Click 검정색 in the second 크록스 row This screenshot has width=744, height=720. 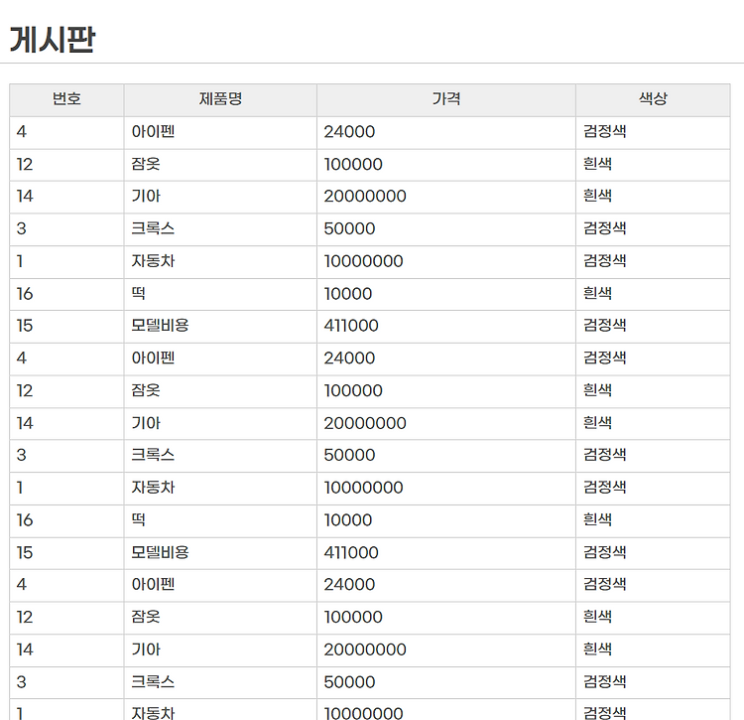pyautogui.click(x=604, y=455)
